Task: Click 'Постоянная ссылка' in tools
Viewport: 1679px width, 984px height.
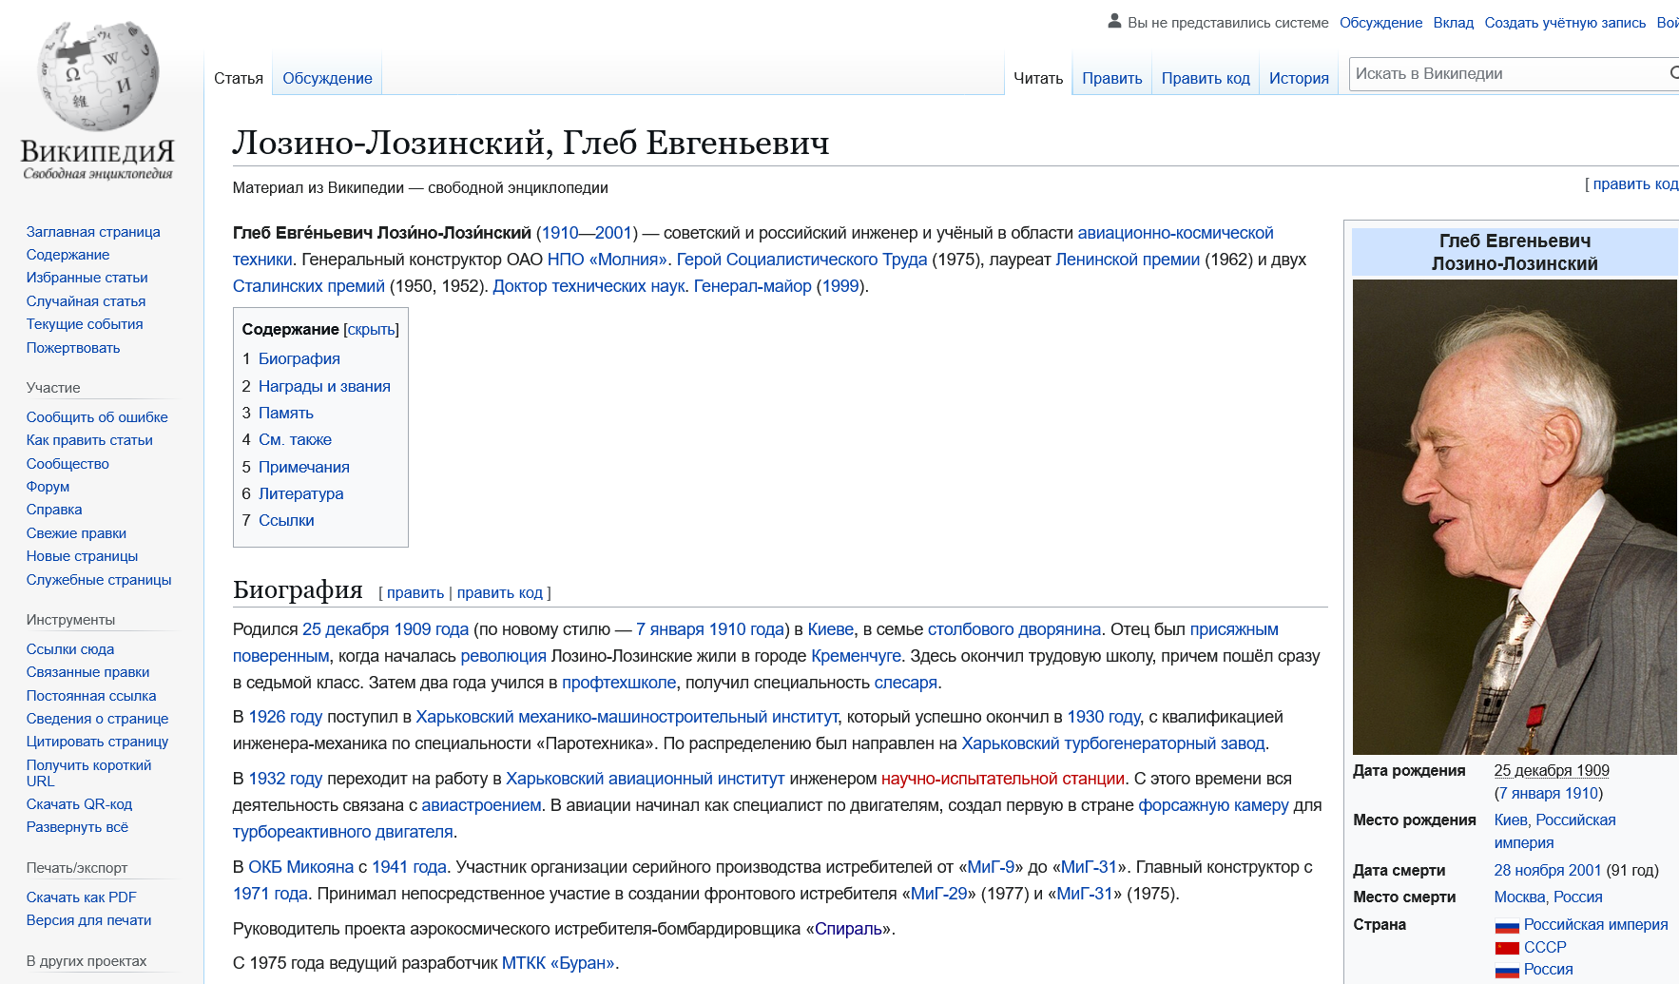Action: (x=91, y=696)
